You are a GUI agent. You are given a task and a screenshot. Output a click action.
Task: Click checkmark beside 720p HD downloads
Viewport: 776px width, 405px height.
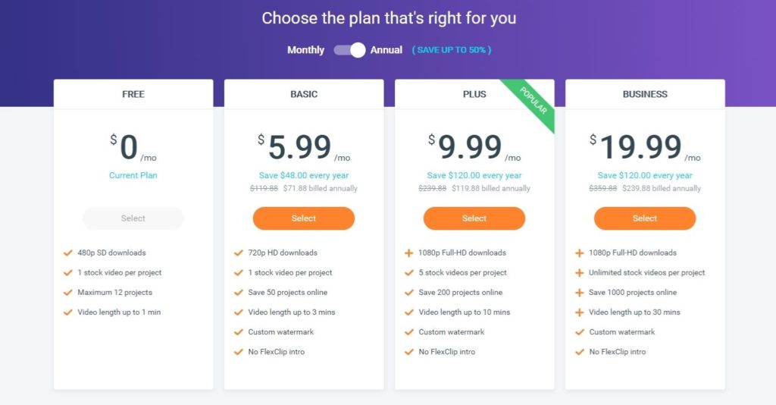point(239,253)
